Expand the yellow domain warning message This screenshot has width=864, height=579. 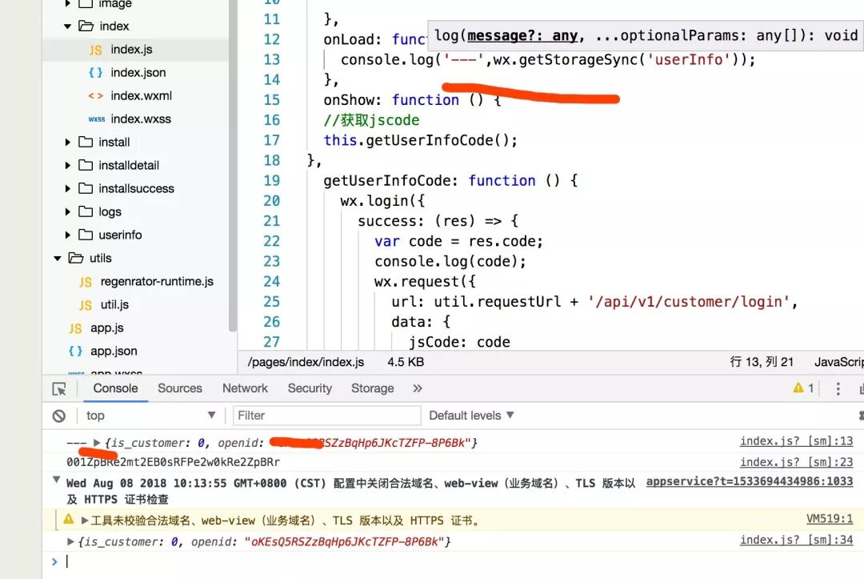tap(85, 520)
